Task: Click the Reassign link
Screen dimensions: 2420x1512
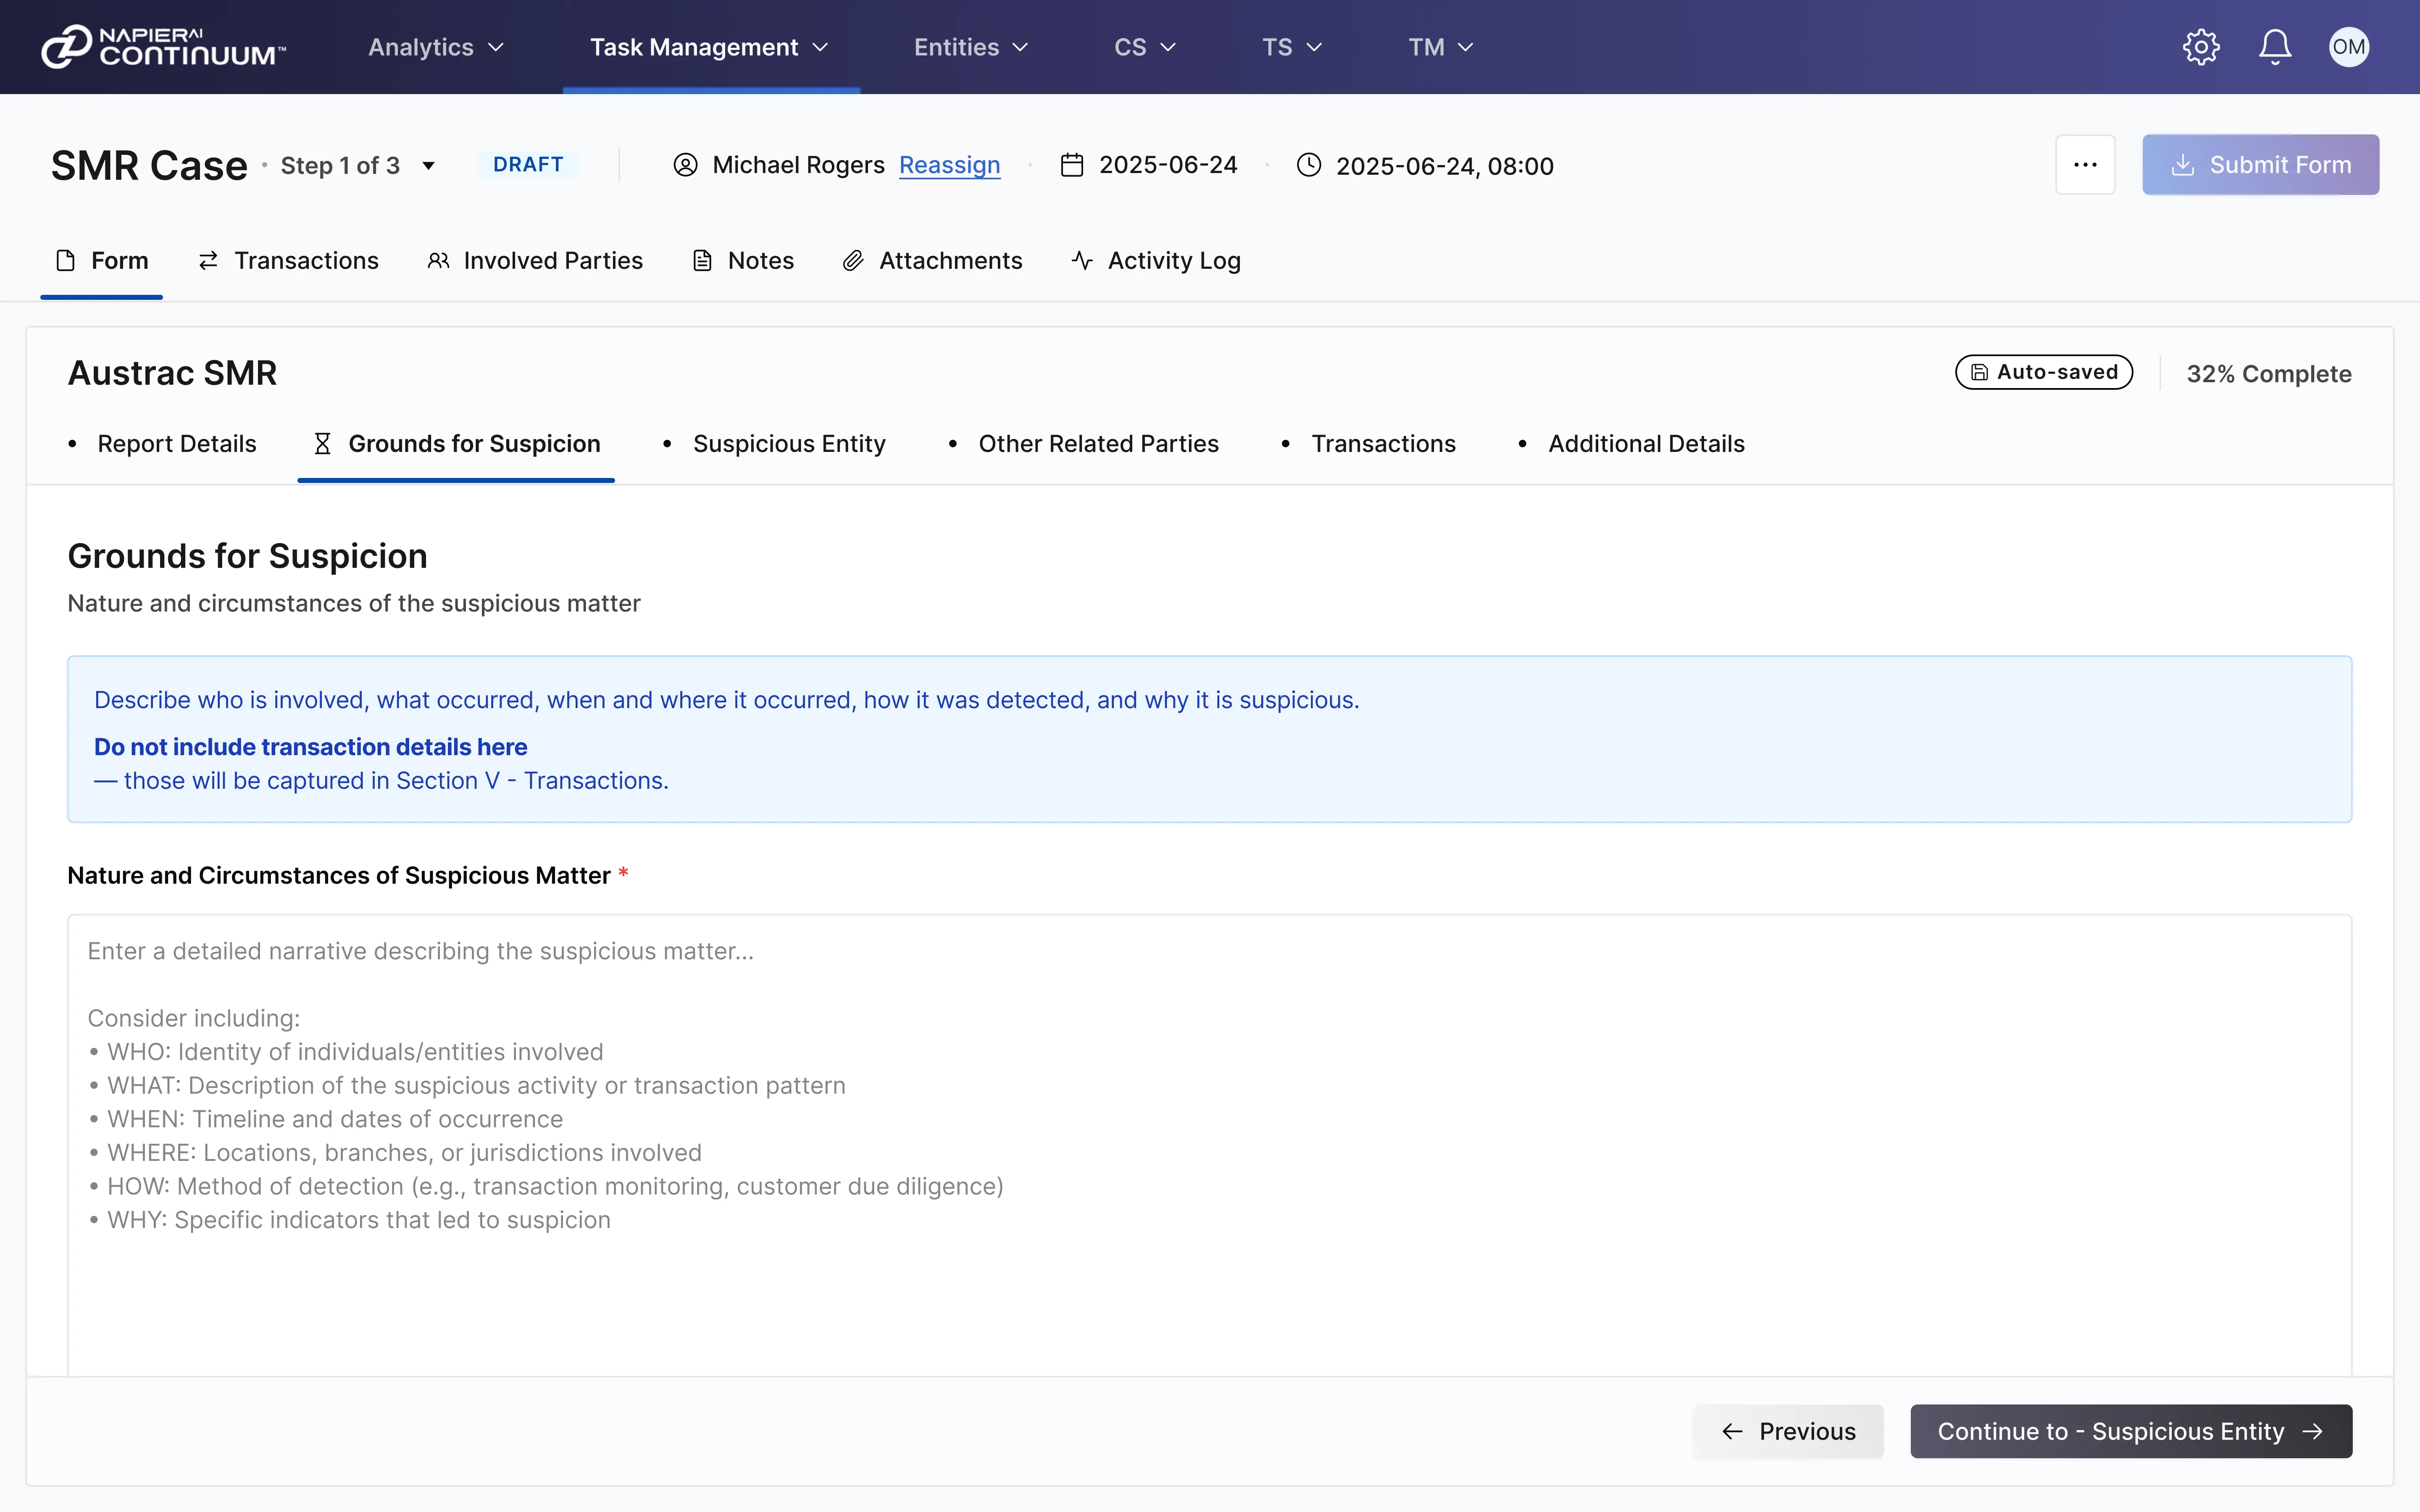Action: 949,165
